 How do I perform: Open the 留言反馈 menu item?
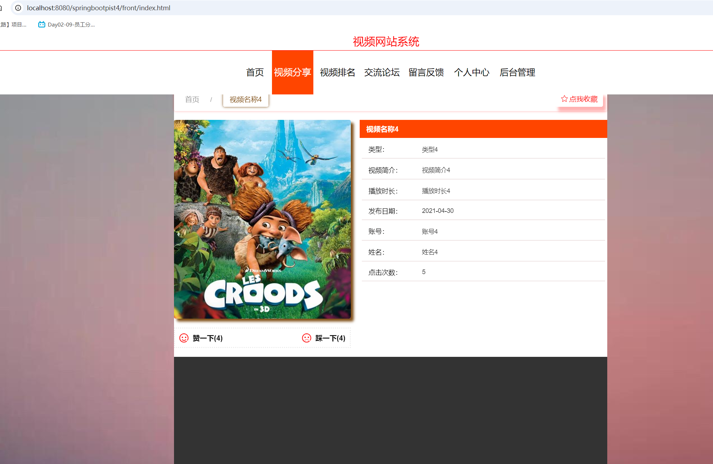point(426,72)
